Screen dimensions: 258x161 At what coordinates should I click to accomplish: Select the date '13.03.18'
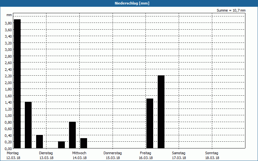(46, 158)
